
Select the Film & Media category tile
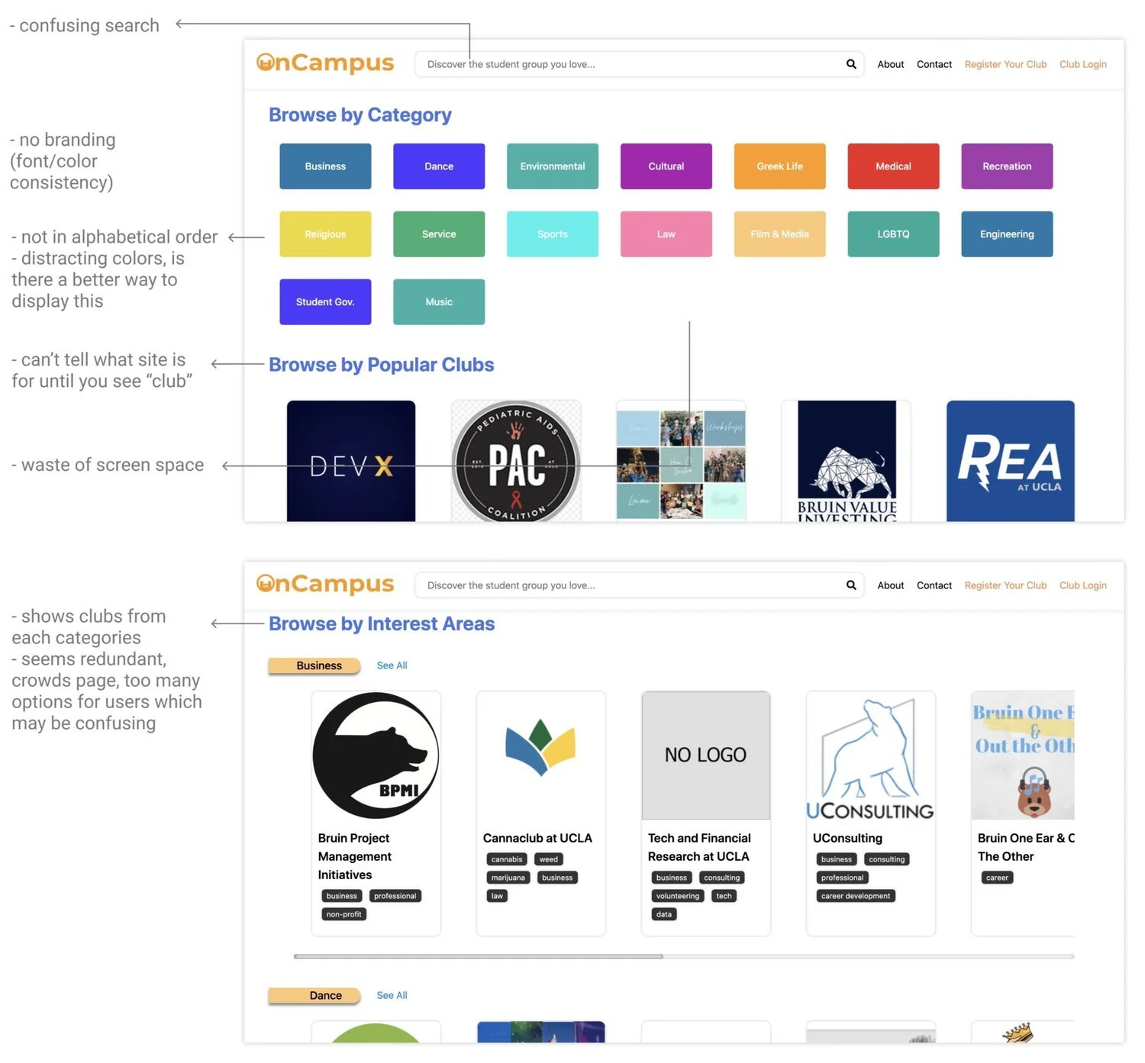pos(780,234)
